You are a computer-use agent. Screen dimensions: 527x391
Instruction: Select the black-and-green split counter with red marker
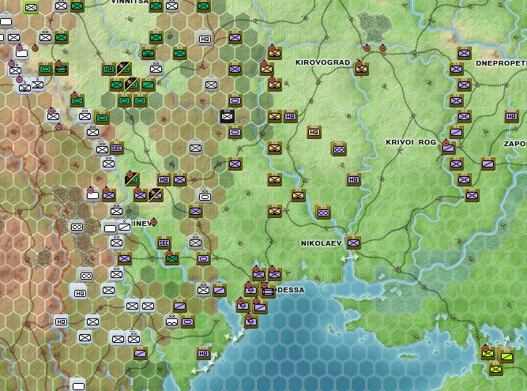click(x=132, y=180)
